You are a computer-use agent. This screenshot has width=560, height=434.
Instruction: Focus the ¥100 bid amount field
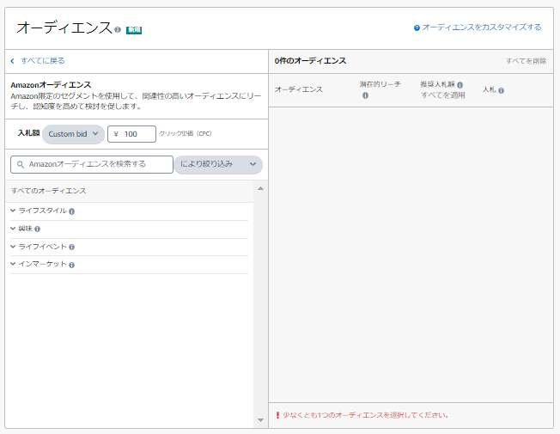pos(131,134)
